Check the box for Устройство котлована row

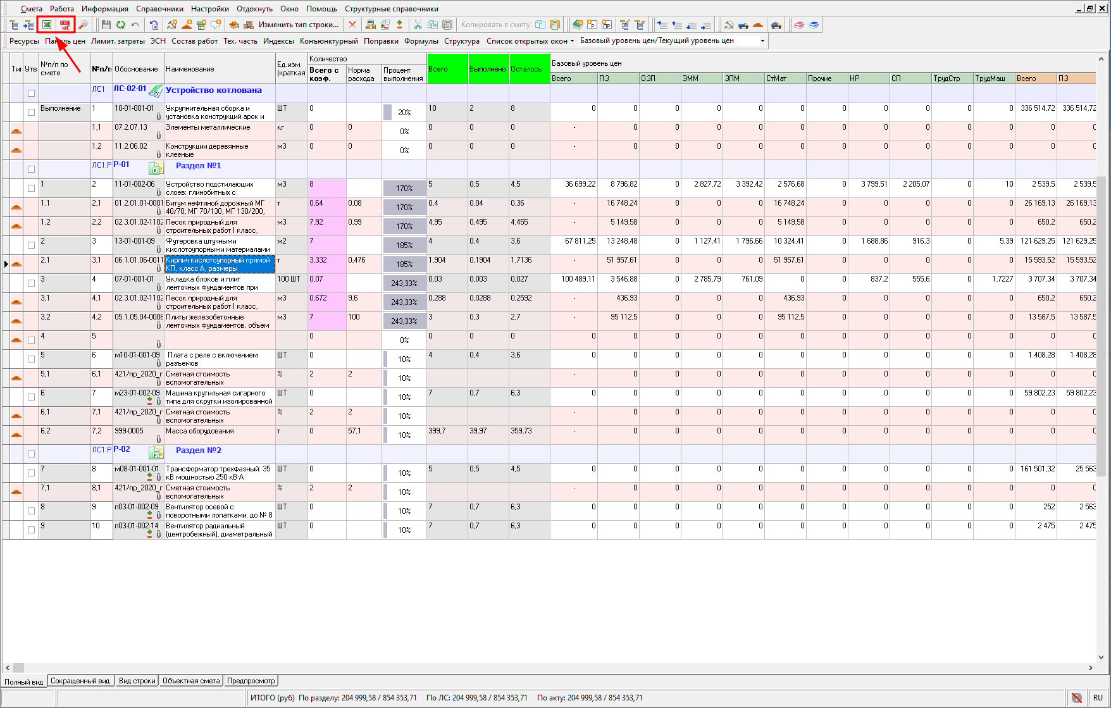tap(31, 93)
